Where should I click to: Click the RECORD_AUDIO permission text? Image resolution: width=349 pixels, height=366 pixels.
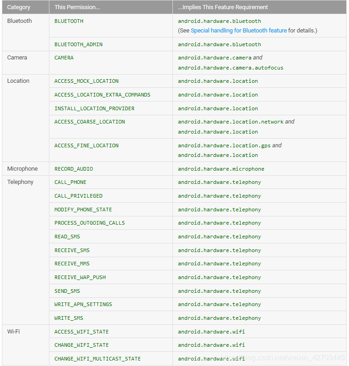click(74, 169)
